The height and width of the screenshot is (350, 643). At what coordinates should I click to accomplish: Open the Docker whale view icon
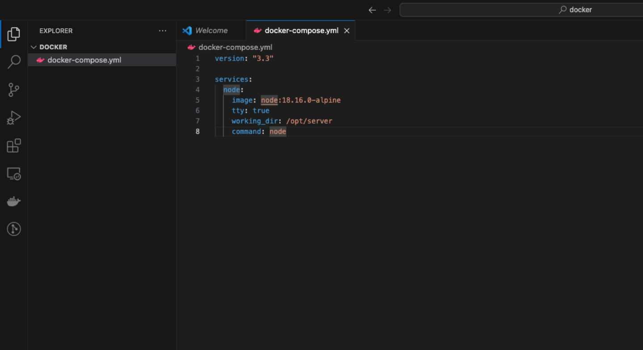point(14,202)
